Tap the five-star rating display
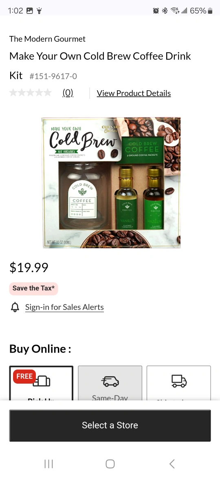The height and width of the screenshot is (478, 220). click(31, 93)
